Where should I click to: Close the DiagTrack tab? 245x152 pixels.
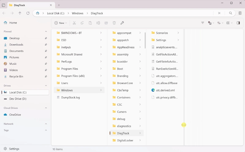coord(51,5)
